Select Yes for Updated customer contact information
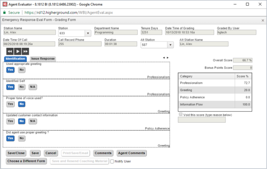 10,121
